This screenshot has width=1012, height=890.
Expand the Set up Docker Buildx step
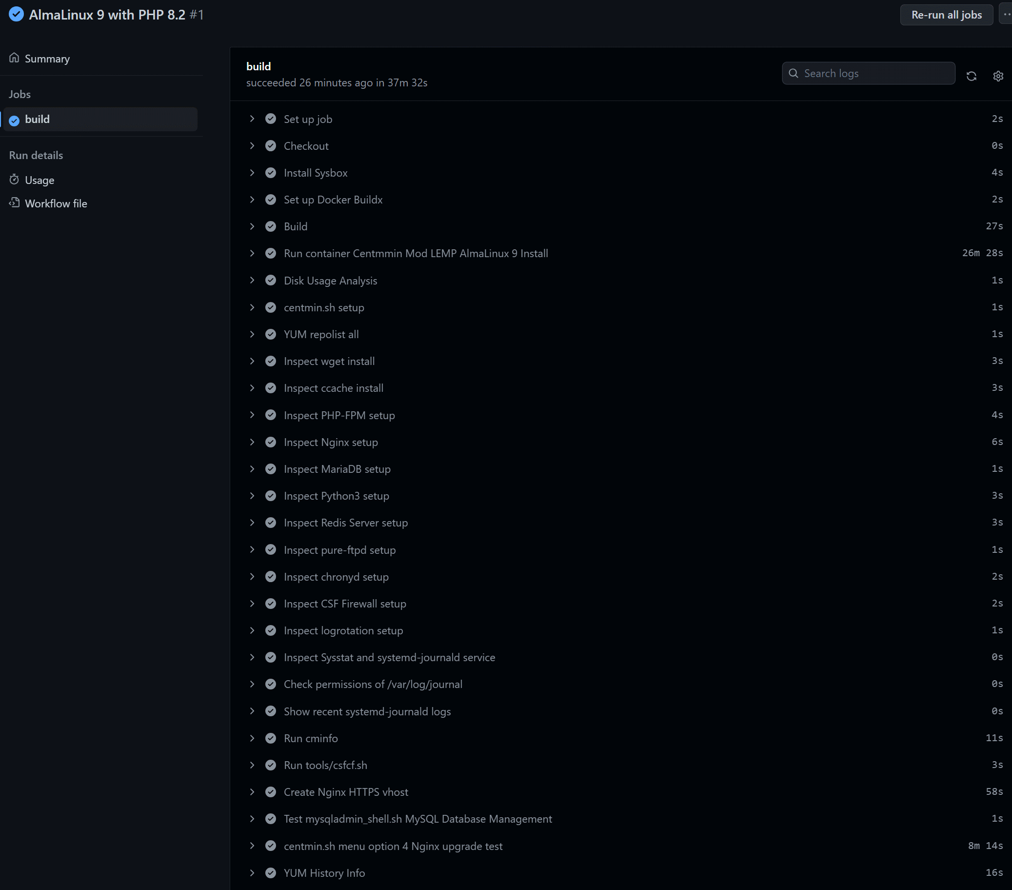tap(252, 200)
